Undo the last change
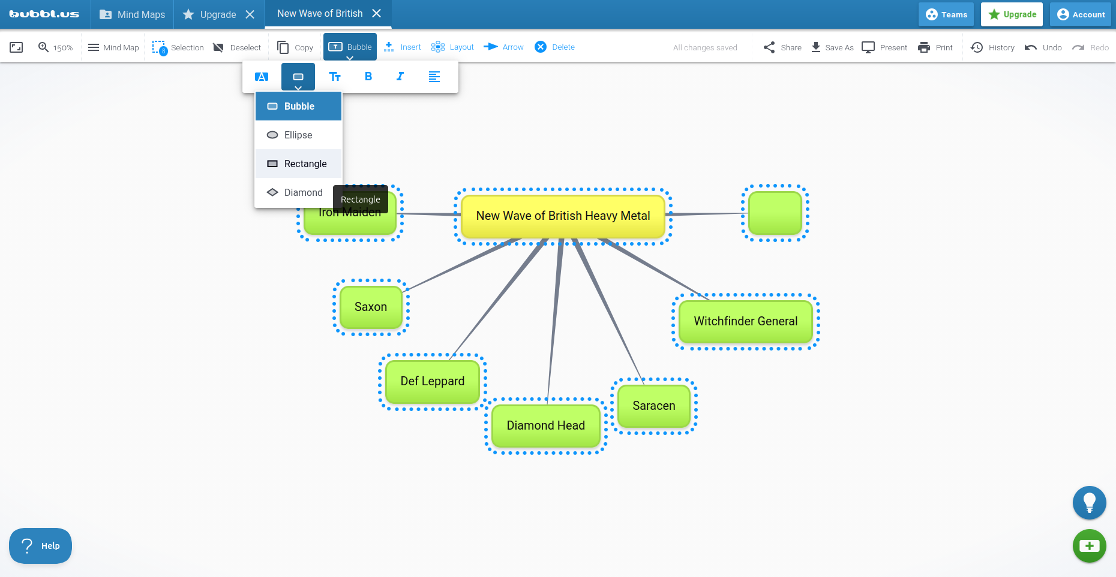 tap(1043, 47)
